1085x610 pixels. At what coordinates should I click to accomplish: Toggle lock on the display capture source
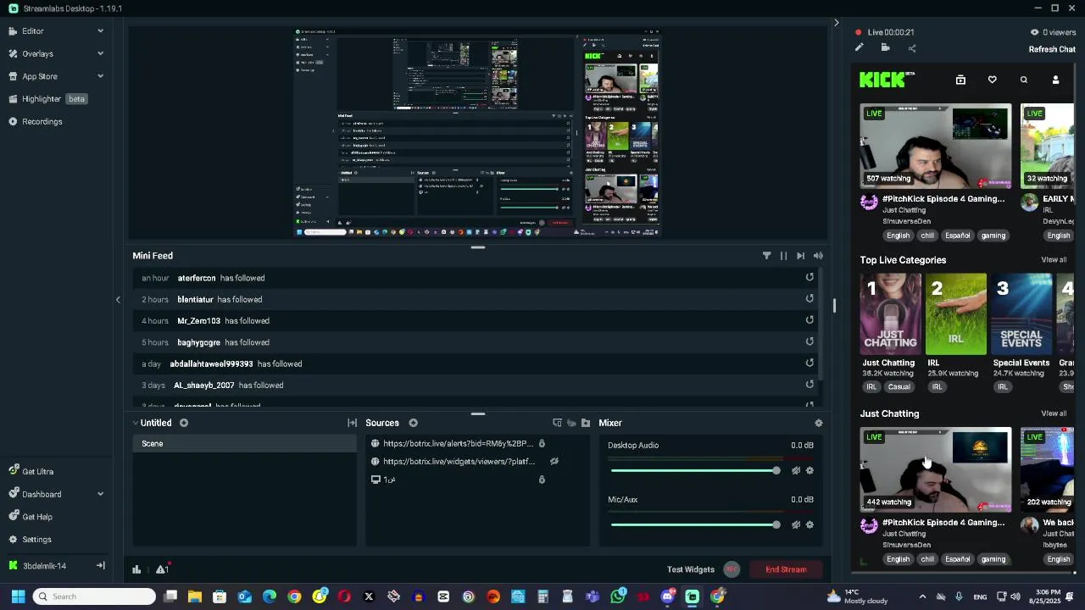(x=542, y=480)
